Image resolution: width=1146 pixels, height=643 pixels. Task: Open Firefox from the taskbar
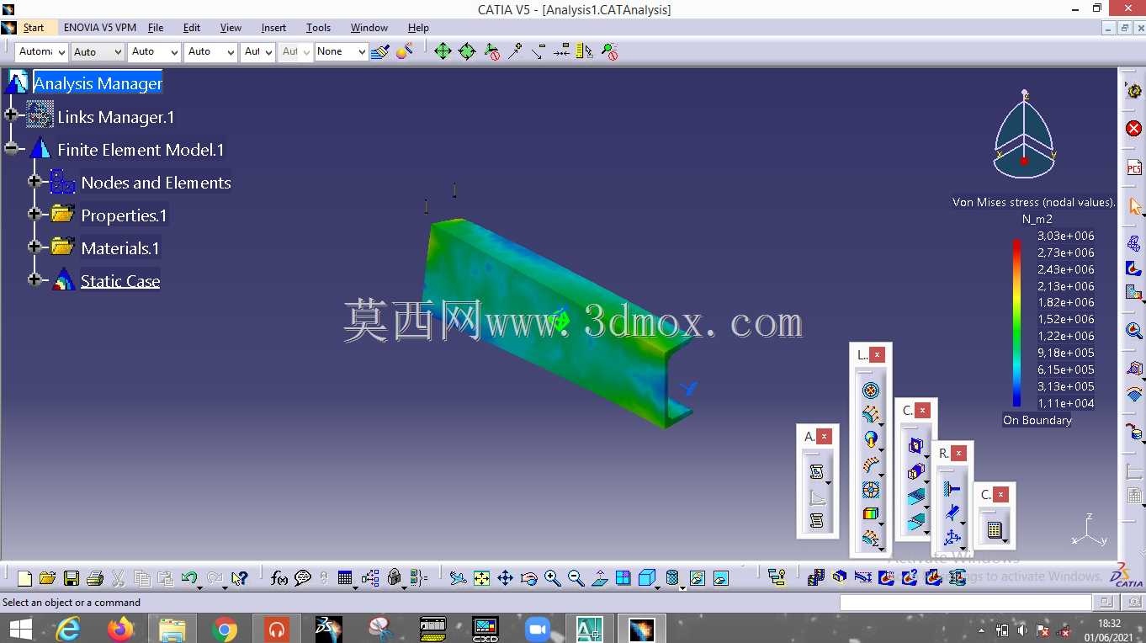[x=121, y=629]
